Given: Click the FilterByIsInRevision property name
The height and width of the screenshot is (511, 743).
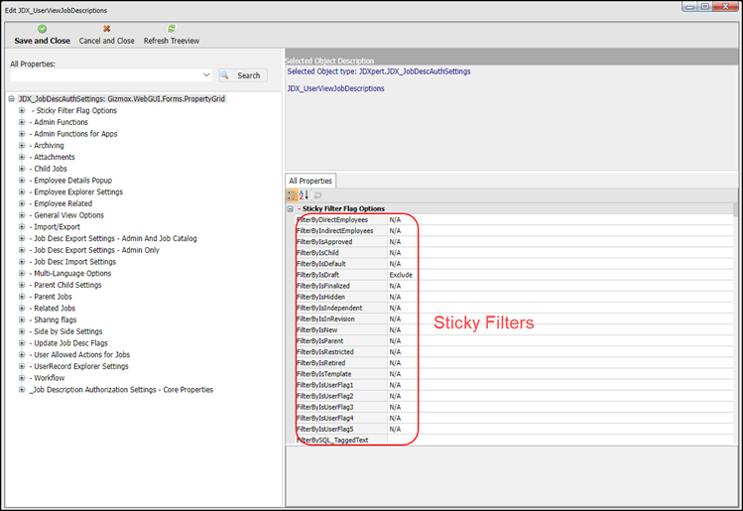Looking at the screenshot, I should tap(325, 319).
